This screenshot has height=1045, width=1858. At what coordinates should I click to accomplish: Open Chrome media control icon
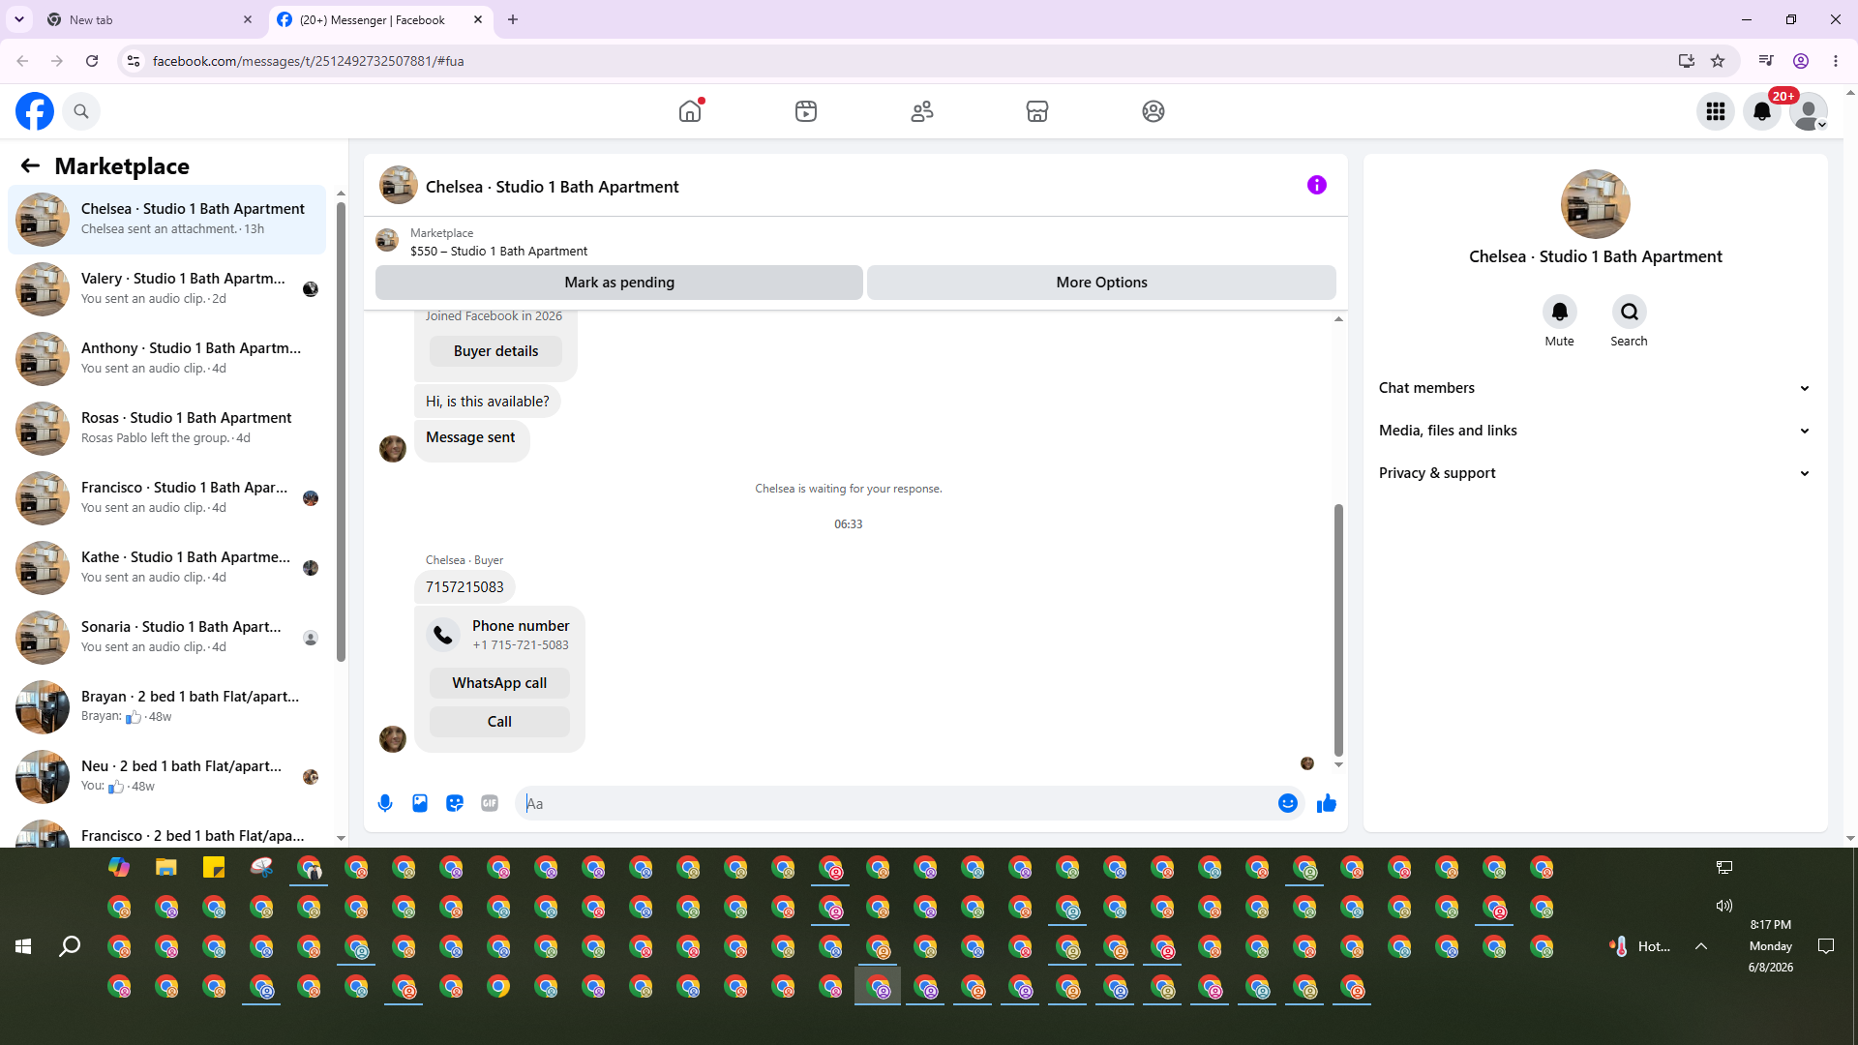pos(1766,61)
